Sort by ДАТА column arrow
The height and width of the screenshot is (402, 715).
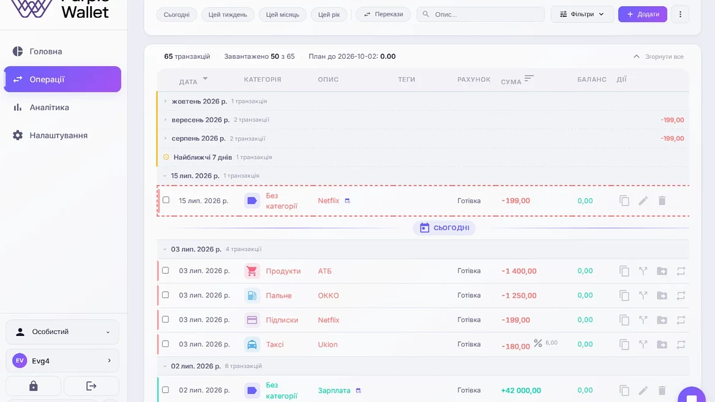point(205,79)
